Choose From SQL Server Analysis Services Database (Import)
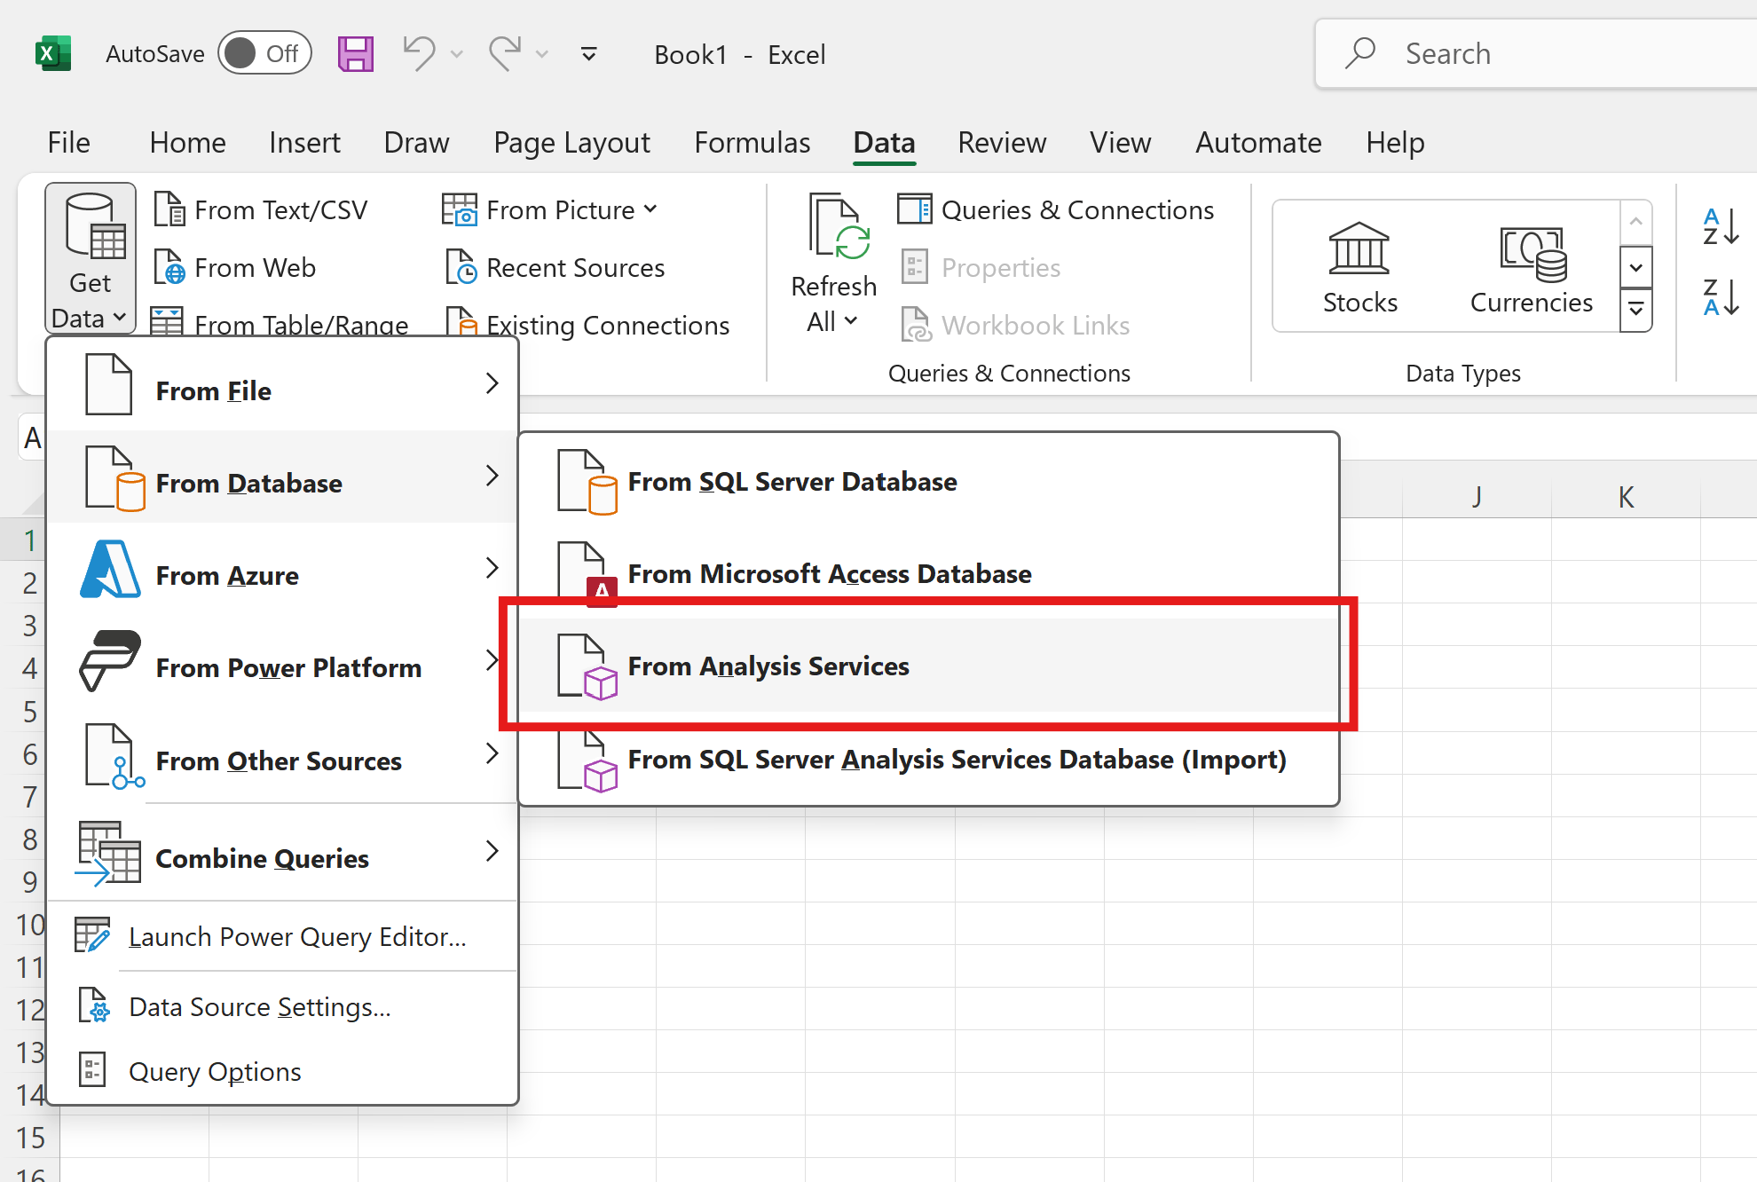The image size is (1757, 1182). click(x=928, y=759)
